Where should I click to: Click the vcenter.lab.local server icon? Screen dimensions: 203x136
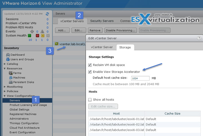[56, 44]
